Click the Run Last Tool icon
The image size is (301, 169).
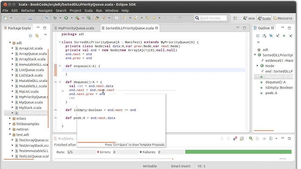point(77,18)
